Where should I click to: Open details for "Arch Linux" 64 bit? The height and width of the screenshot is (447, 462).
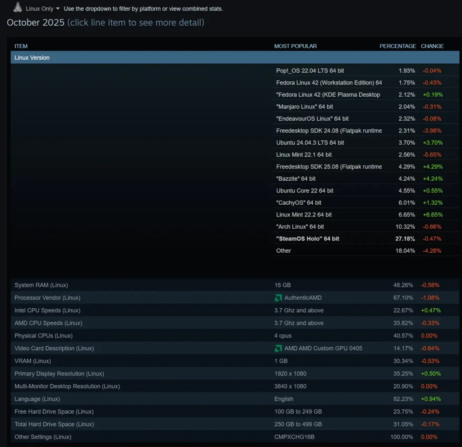pos(299,226)
